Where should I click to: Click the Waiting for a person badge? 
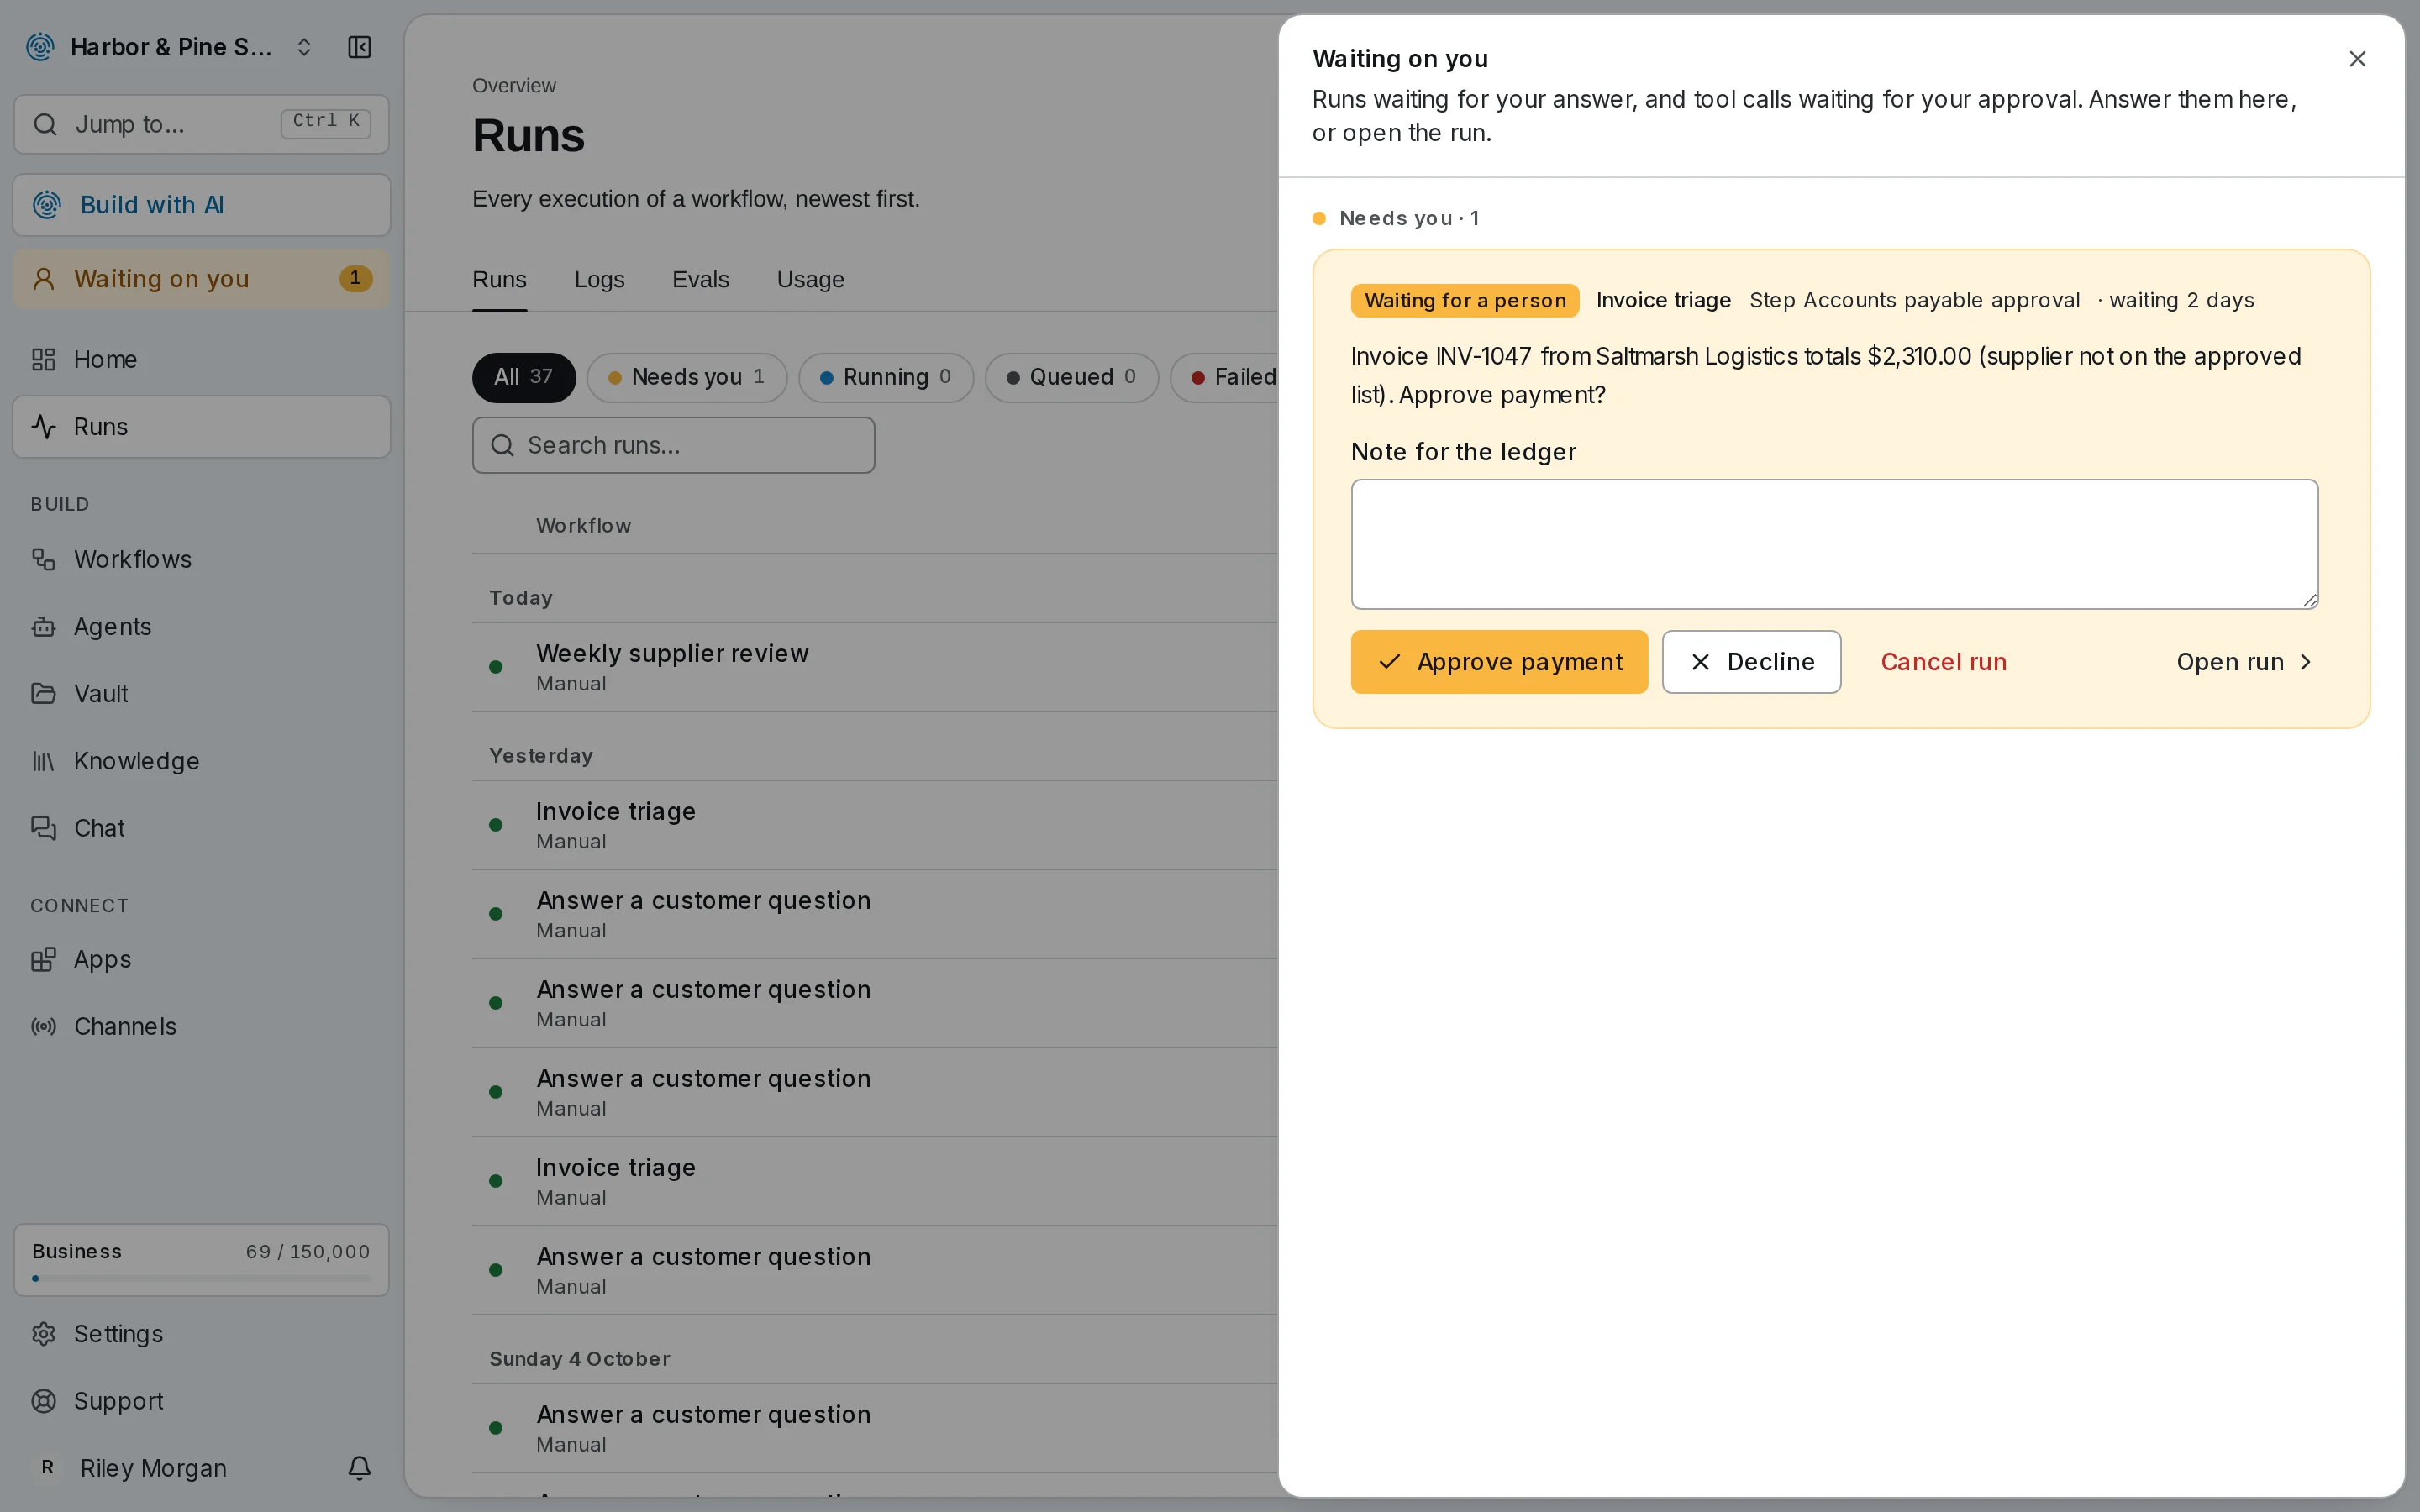1465,301
